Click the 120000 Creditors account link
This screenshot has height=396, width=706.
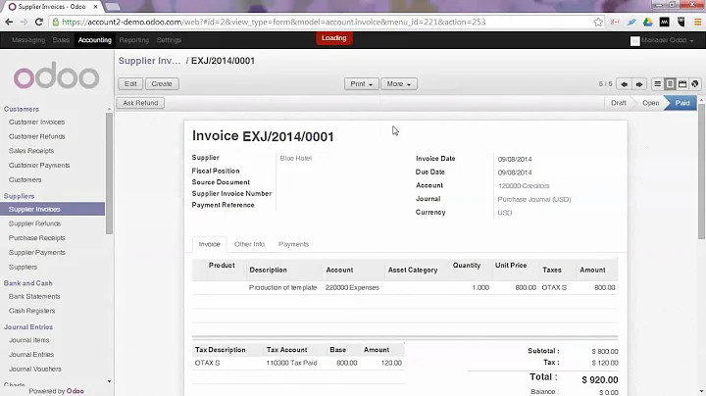[524, 186]
